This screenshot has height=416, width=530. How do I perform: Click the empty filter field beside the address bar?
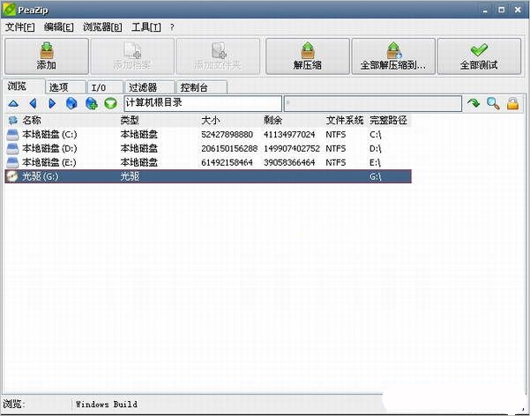tap(373, 103)
